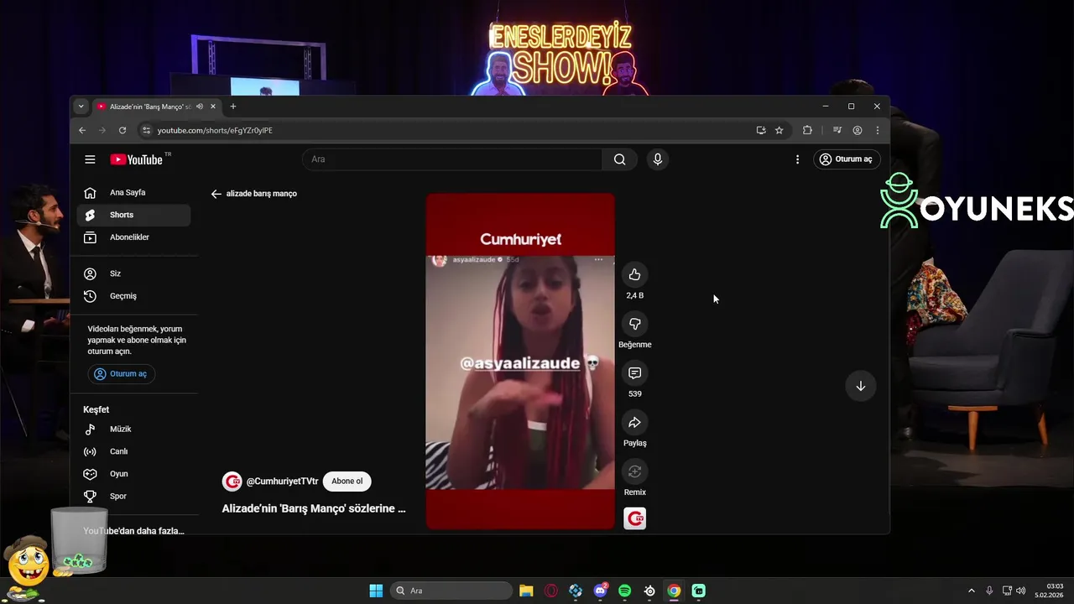Click the taskbar Ara search box
The image size is (1074, 604).
click(x=451, y=591)
